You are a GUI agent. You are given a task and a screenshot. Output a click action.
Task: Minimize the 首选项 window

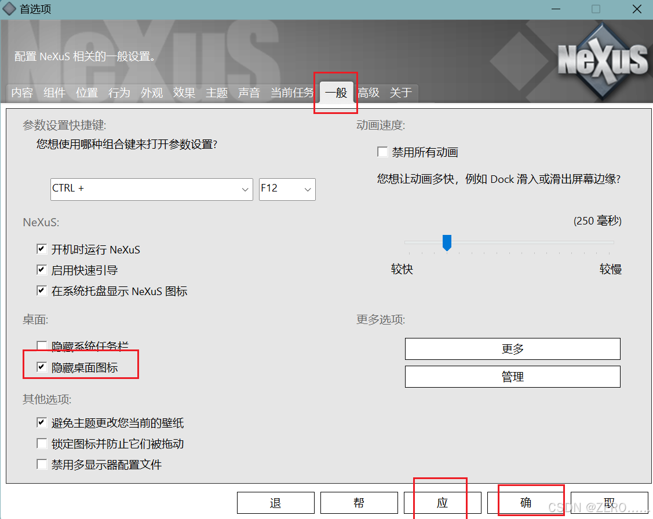pyautogui.click(x=556, y=9)
